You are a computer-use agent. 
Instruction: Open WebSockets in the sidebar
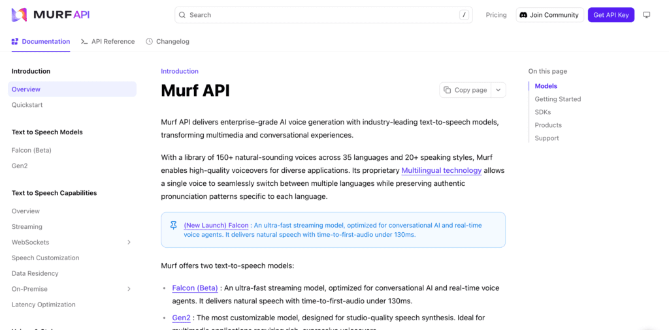(x=30, y=243)
